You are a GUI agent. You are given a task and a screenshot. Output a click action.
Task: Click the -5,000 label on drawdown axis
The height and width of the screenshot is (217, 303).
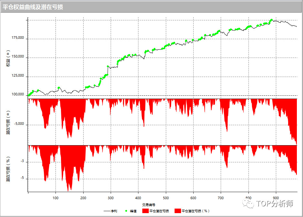19,124
